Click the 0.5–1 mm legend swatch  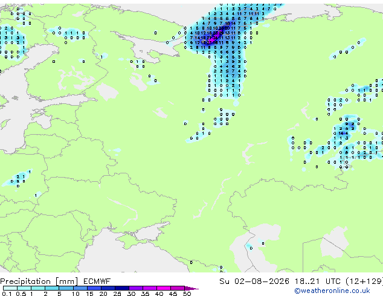24,288
